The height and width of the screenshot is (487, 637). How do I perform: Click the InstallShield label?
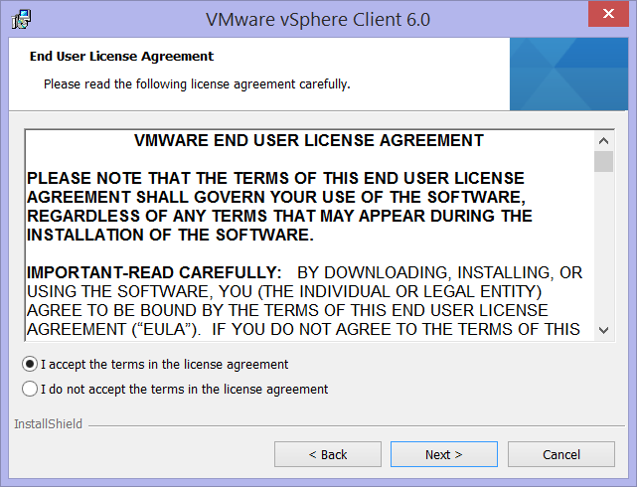point(48,424)
